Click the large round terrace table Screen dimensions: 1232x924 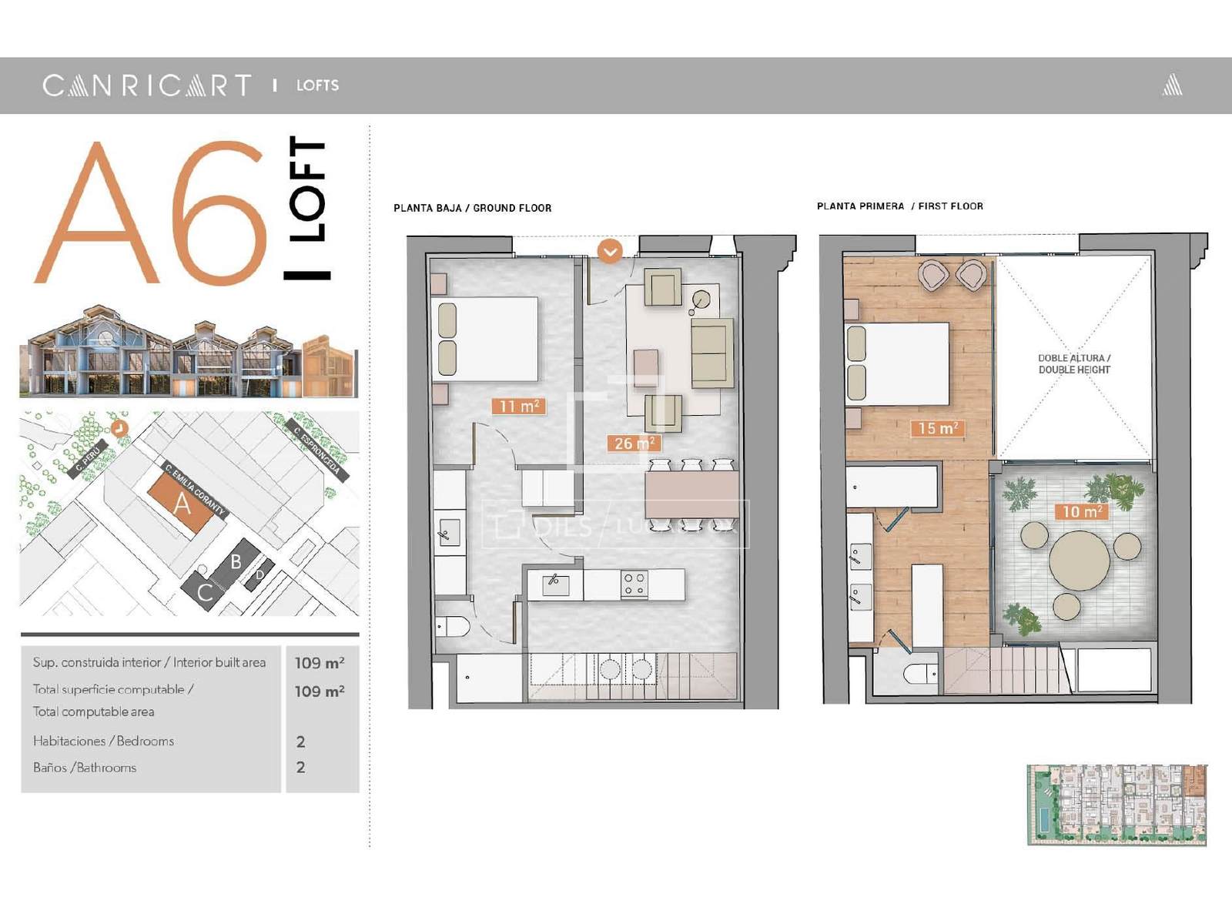pyautogui.click(x=1080, y=559)
